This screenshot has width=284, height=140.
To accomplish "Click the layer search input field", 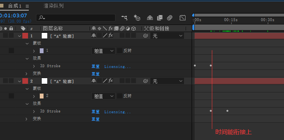I will 76,18.
